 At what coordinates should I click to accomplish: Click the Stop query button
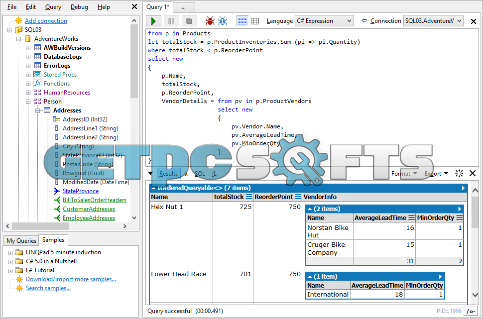189,21
